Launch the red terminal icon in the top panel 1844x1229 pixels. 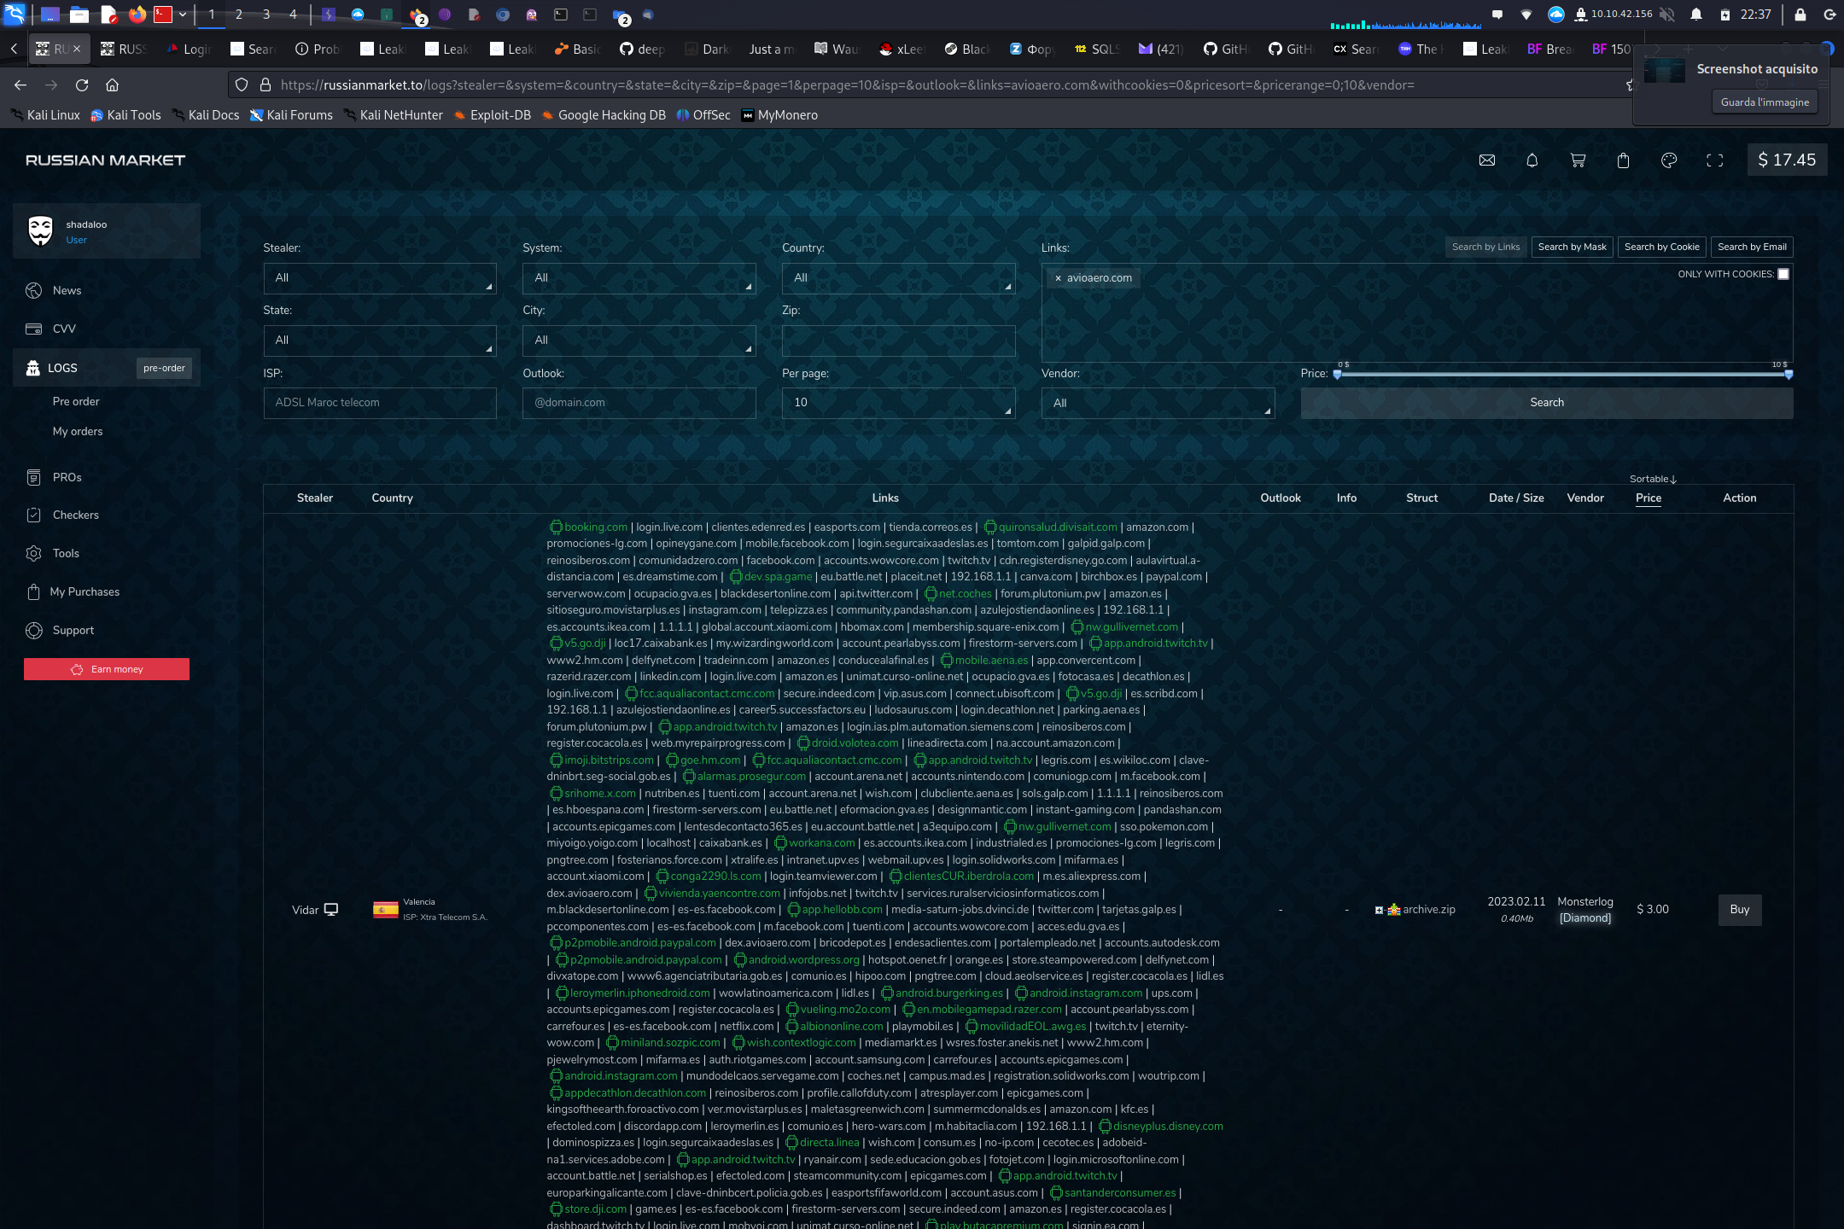163,15
